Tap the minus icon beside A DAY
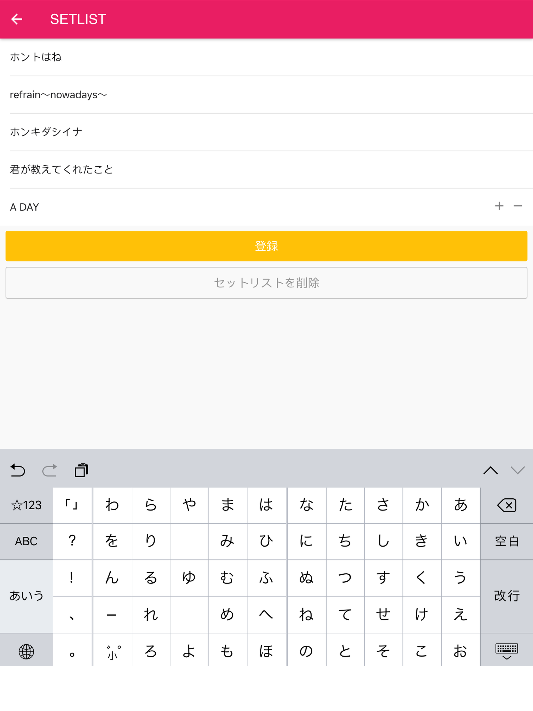 [518, 206]
